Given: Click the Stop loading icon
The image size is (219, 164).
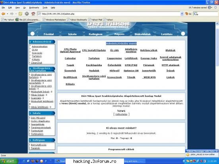Looking at the screenshot, I should point(27,14).
